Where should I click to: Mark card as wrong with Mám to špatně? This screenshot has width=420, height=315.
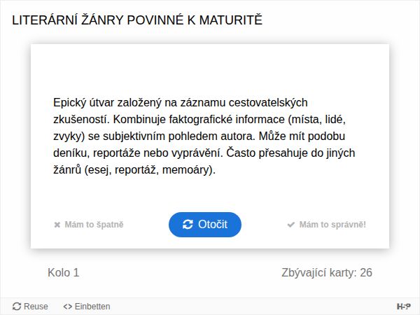[89, 225]
